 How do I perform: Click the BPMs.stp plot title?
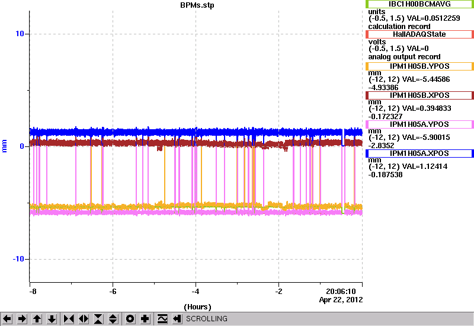197,5
